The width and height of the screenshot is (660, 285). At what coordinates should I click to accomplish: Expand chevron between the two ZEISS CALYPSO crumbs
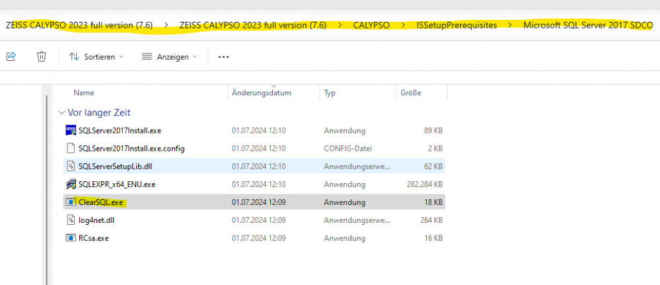click(x=166, y=25)
